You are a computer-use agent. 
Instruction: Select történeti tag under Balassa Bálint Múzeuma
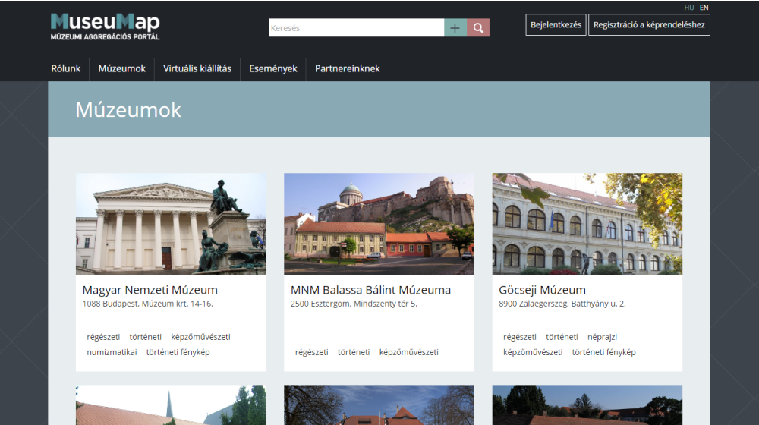pos(354,352)
